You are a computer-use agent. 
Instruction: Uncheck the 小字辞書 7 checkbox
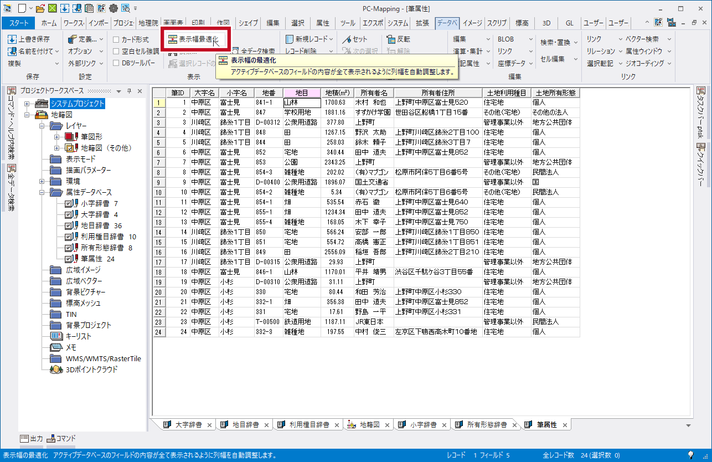pyautogui.click(x=68, y=203)
